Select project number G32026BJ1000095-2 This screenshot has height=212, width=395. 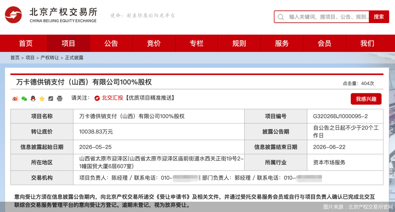pos(340,116)
